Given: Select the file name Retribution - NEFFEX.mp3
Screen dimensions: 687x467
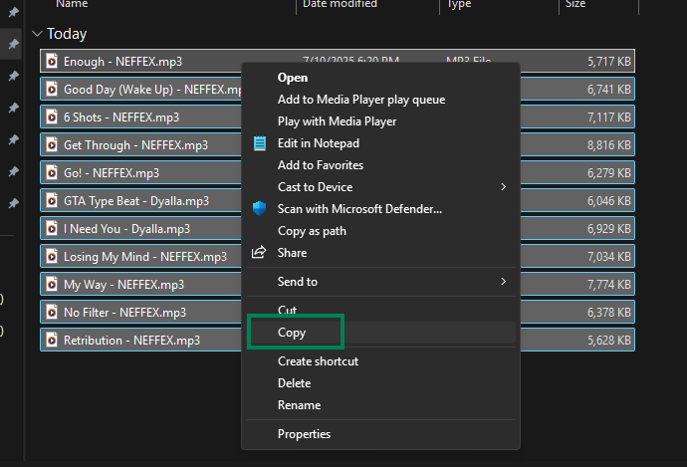Looking at the screenshot, I should tap(131, 341).
